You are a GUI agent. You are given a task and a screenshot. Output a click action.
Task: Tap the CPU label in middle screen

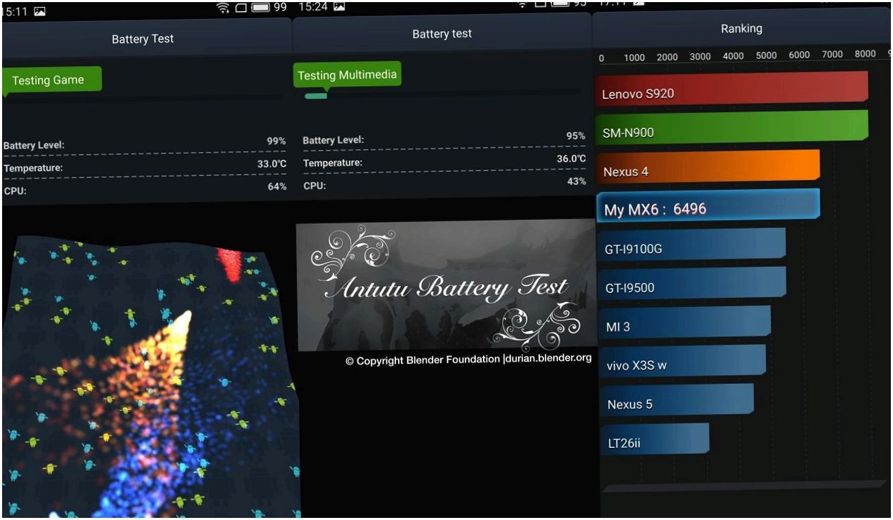[315, 186]
